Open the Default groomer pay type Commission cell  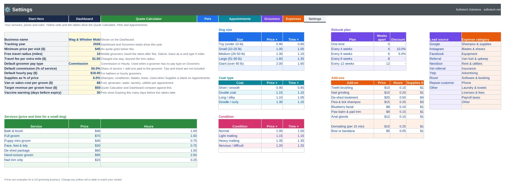pos(85,64)
